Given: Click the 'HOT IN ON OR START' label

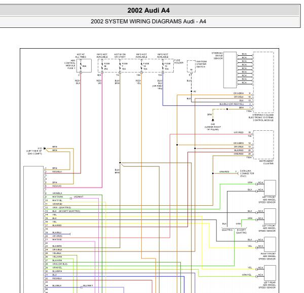Looking at the screenshot, I should pos(120,56).
